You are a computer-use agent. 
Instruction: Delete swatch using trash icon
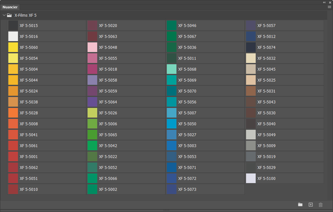(321, 205)
